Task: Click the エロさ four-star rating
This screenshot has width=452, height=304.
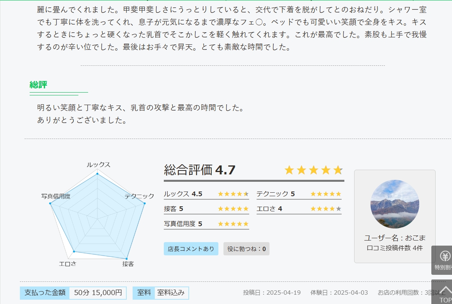Action: (326, 209)
